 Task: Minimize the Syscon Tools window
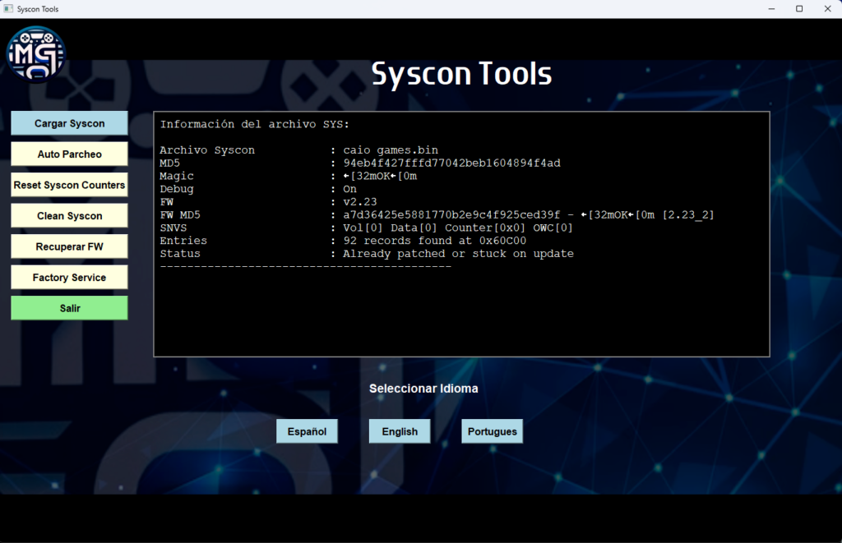point(771,8)
